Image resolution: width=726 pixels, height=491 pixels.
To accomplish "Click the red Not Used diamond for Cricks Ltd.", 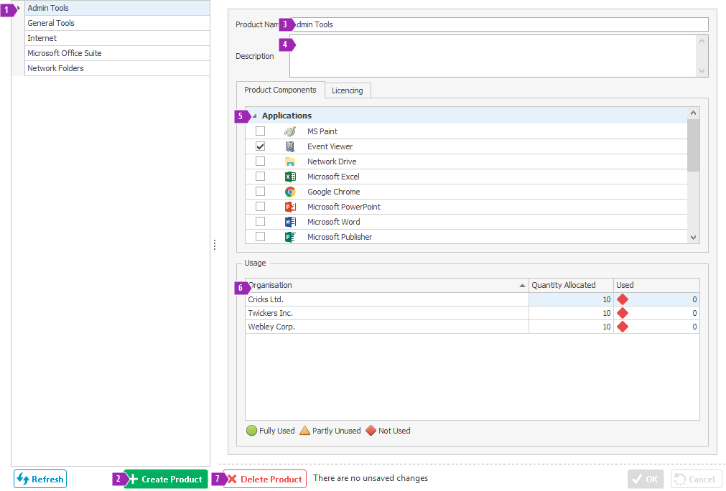I will point(623,299).
